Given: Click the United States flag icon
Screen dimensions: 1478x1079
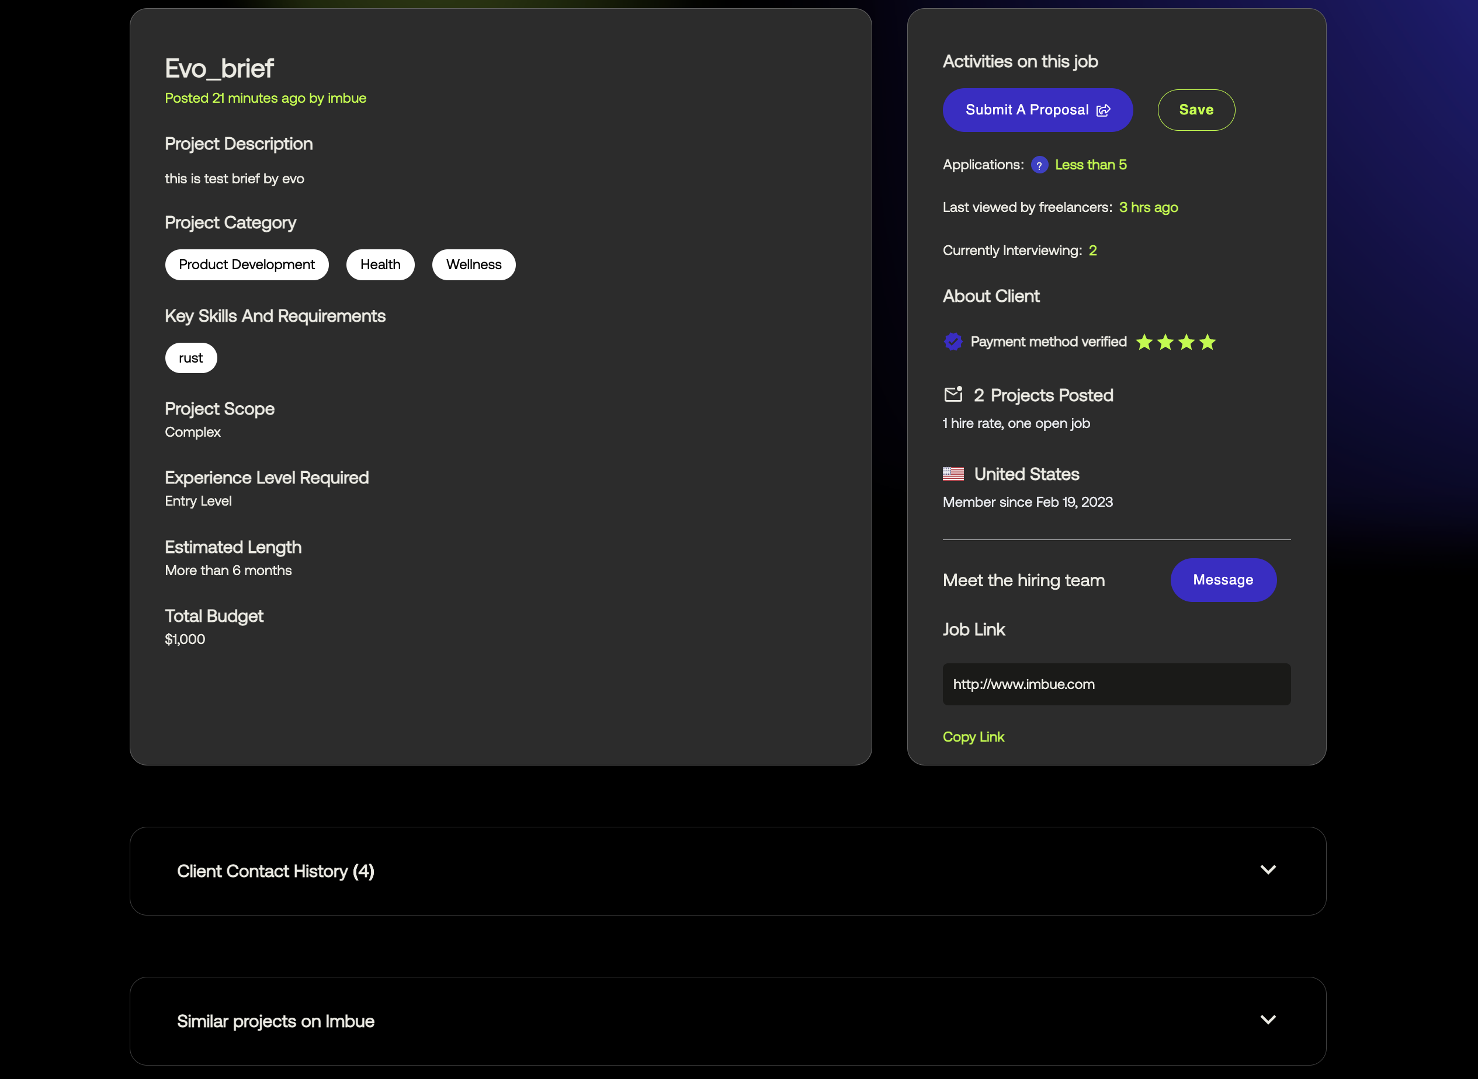Looking at the screenshot, I should click(953, 474).
